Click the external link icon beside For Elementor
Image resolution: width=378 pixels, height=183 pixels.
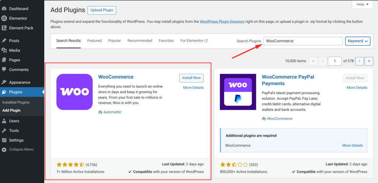206,41
